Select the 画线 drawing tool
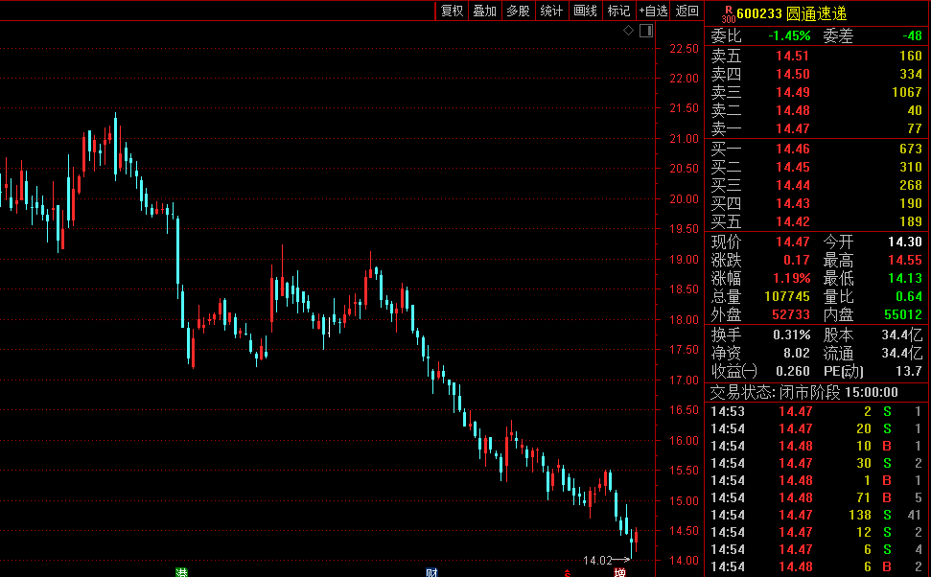This screenshot has width=931, height=577. [585, 11]
